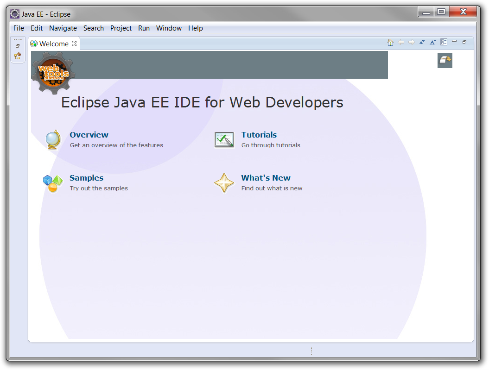Click the Home icon in Welcome toolbar
Screen dimensions: 489x370
tap(390, 43)
